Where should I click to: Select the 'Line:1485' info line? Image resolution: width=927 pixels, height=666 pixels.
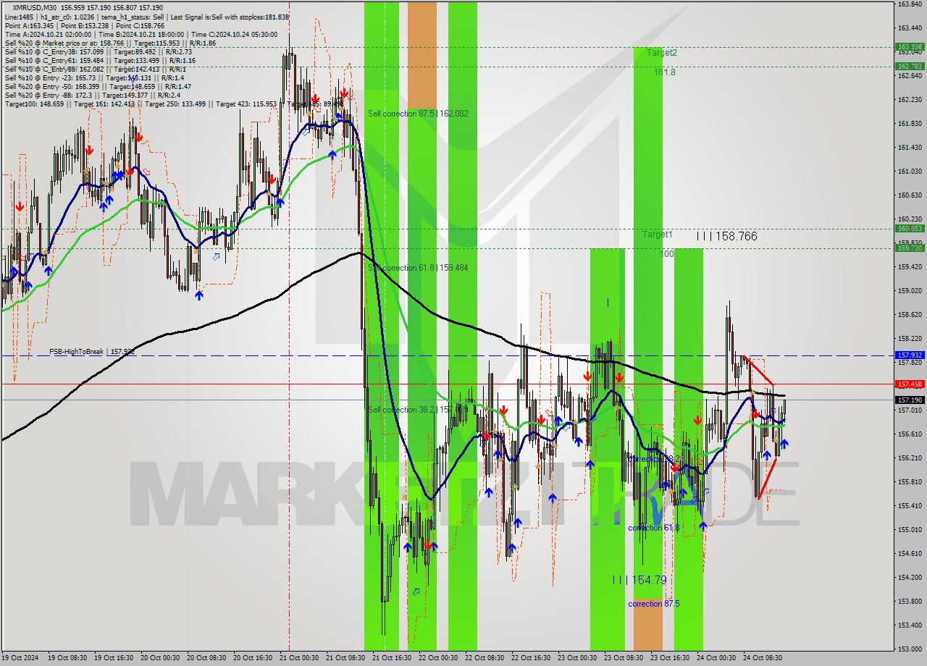point(147,17)
